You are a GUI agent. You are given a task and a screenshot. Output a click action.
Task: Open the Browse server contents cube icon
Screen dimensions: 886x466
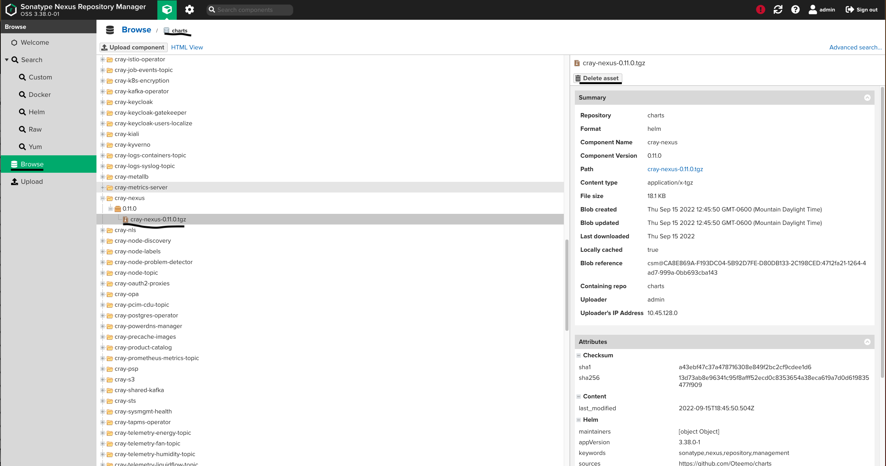(x=167, y=9)
